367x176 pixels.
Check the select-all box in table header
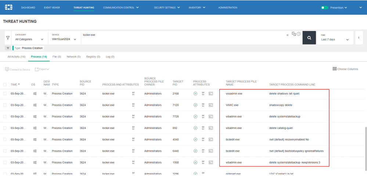(x=5, y=85)
